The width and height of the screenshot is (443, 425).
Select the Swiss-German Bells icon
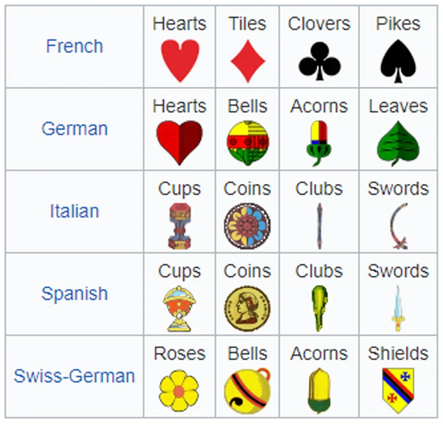point(247,390)
